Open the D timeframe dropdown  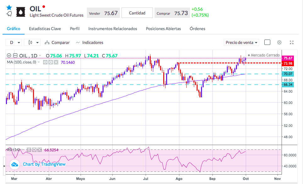pyautogui.click(x=14, y=42)
